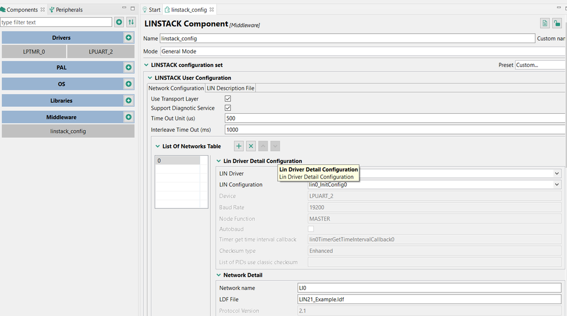Switch to the Peripherals tab
Image resolution: width=567 pixels, height=316 pixels.
(x=66, y=10)
